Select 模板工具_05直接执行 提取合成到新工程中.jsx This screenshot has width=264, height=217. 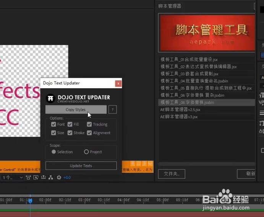pos(206,88)
